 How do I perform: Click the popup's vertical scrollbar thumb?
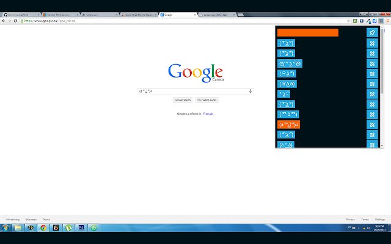pyautogui.click(x=382, y=61)
